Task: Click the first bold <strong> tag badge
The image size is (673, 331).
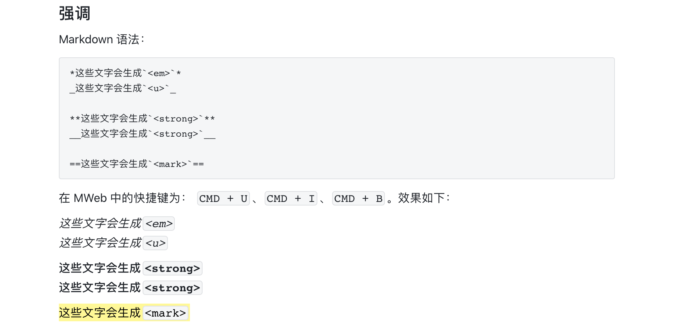Action: pos(173,268)
